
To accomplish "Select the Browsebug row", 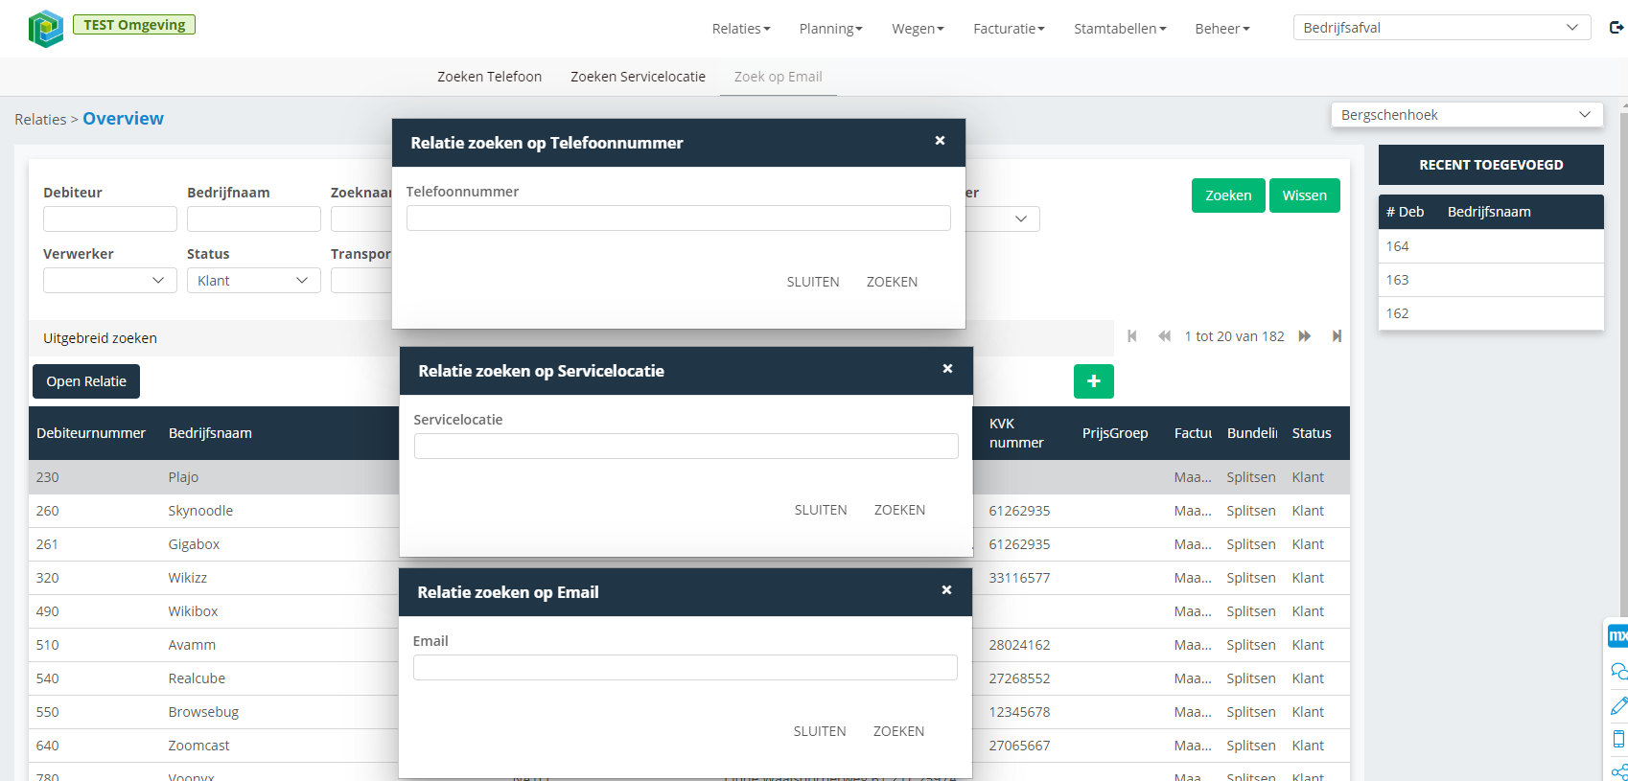I will 689,712.
